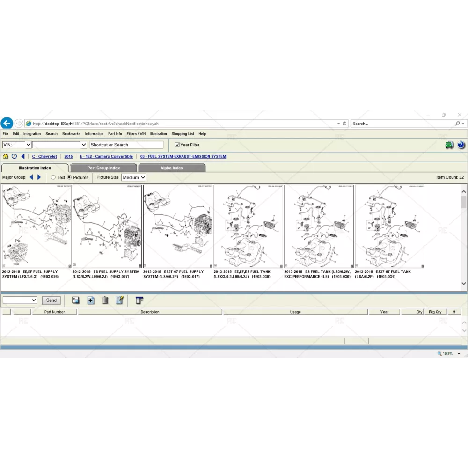
Task: Open the Shopping List menu
Action: click(183, 134)
